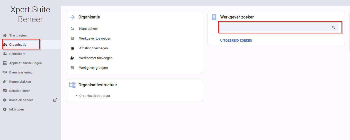This screenshot has width=350, height=140.
Task: Click the Applicatieinstellingen laptop icon
Action: click(x=5, y=63)
